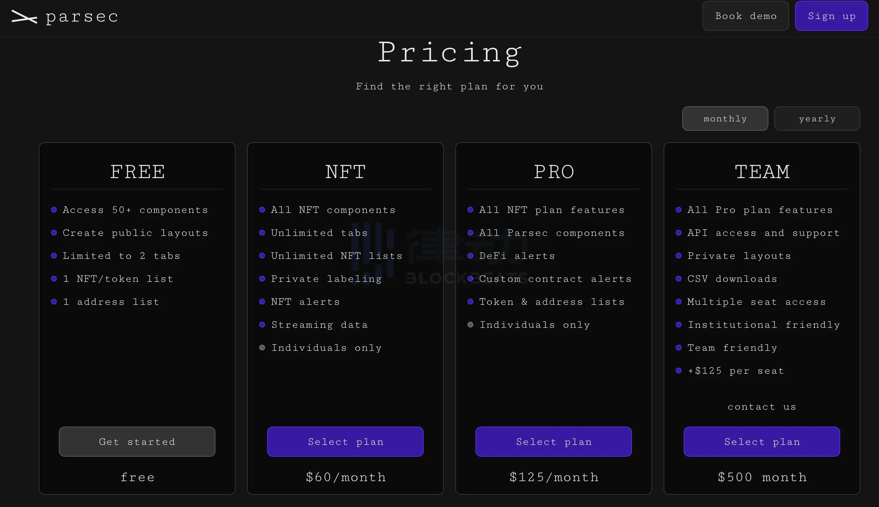Click the bullet next to DeFi alerts

[470, 256]
